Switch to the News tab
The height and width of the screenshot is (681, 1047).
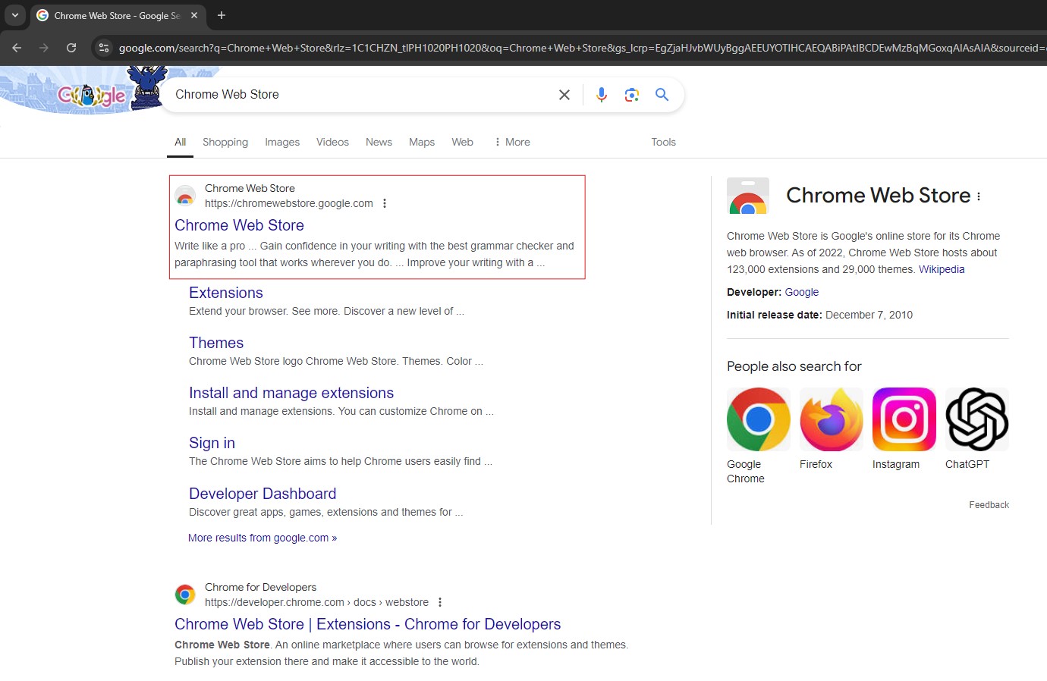coord(379,142)
